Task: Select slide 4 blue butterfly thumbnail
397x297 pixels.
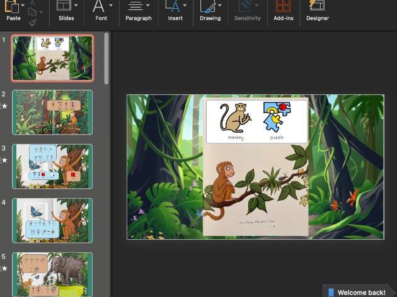Action: tap(52, 220)
